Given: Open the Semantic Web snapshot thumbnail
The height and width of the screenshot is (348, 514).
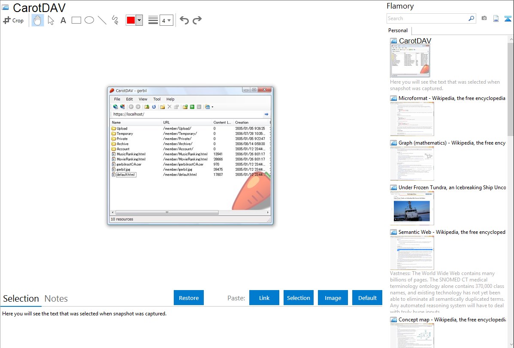Looking at the screenshot, I should pyautogui.click(x=412, y=253).
